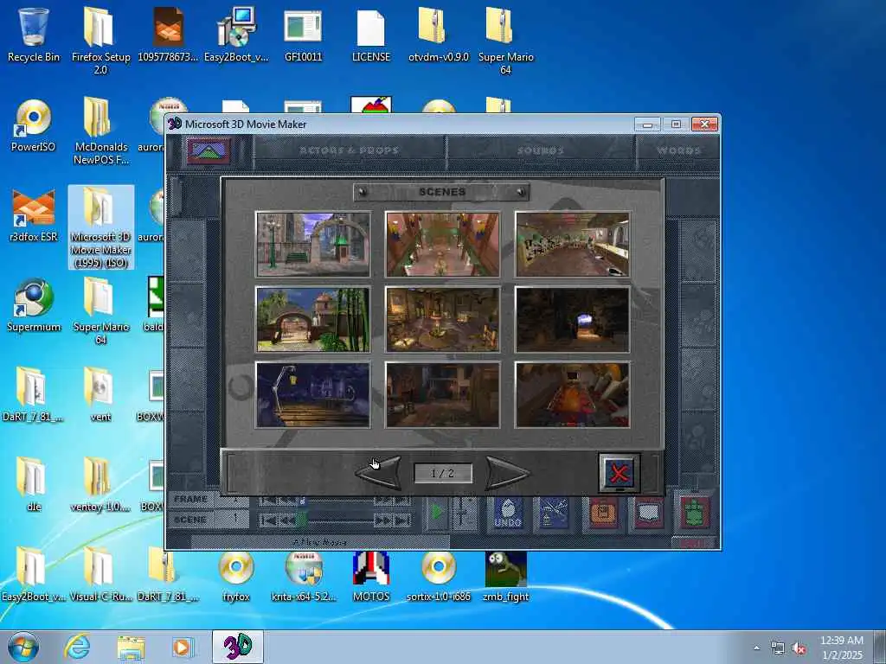Open the orange Portfolio icon

603,514
